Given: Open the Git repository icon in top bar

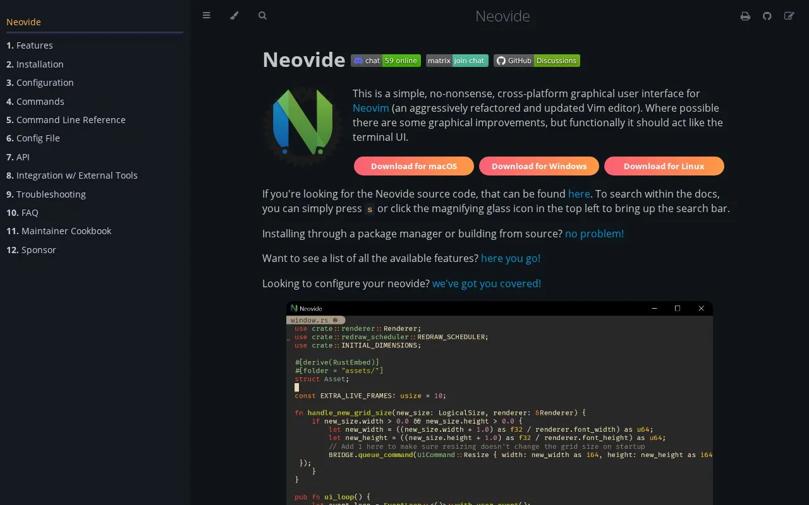Looking at the screenshot, I should coord(767,16).
